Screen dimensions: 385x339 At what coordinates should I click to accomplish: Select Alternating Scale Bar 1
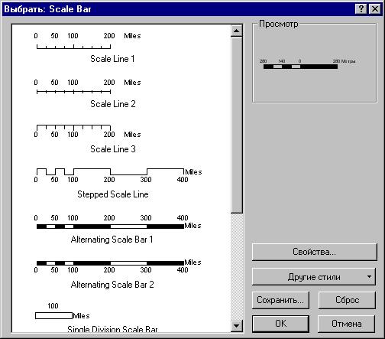point(118,229)
